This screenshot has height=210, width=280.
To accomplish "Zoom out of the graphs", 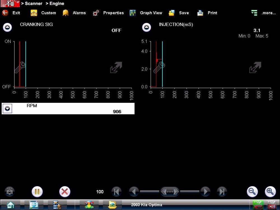I will [x=252, y=192].
